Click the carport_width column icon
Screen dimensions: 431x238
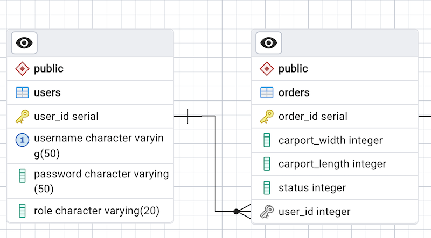pos(267,140)
